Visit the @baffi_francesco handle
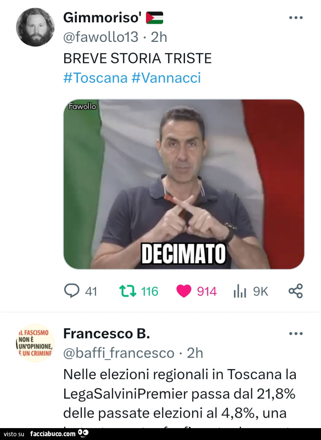321x440 pixels. click(x=119, y=353)
